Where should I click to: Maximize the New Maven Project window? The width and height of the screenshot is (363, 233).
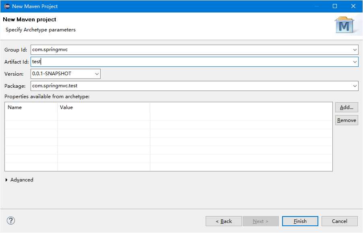coord(335,6)
